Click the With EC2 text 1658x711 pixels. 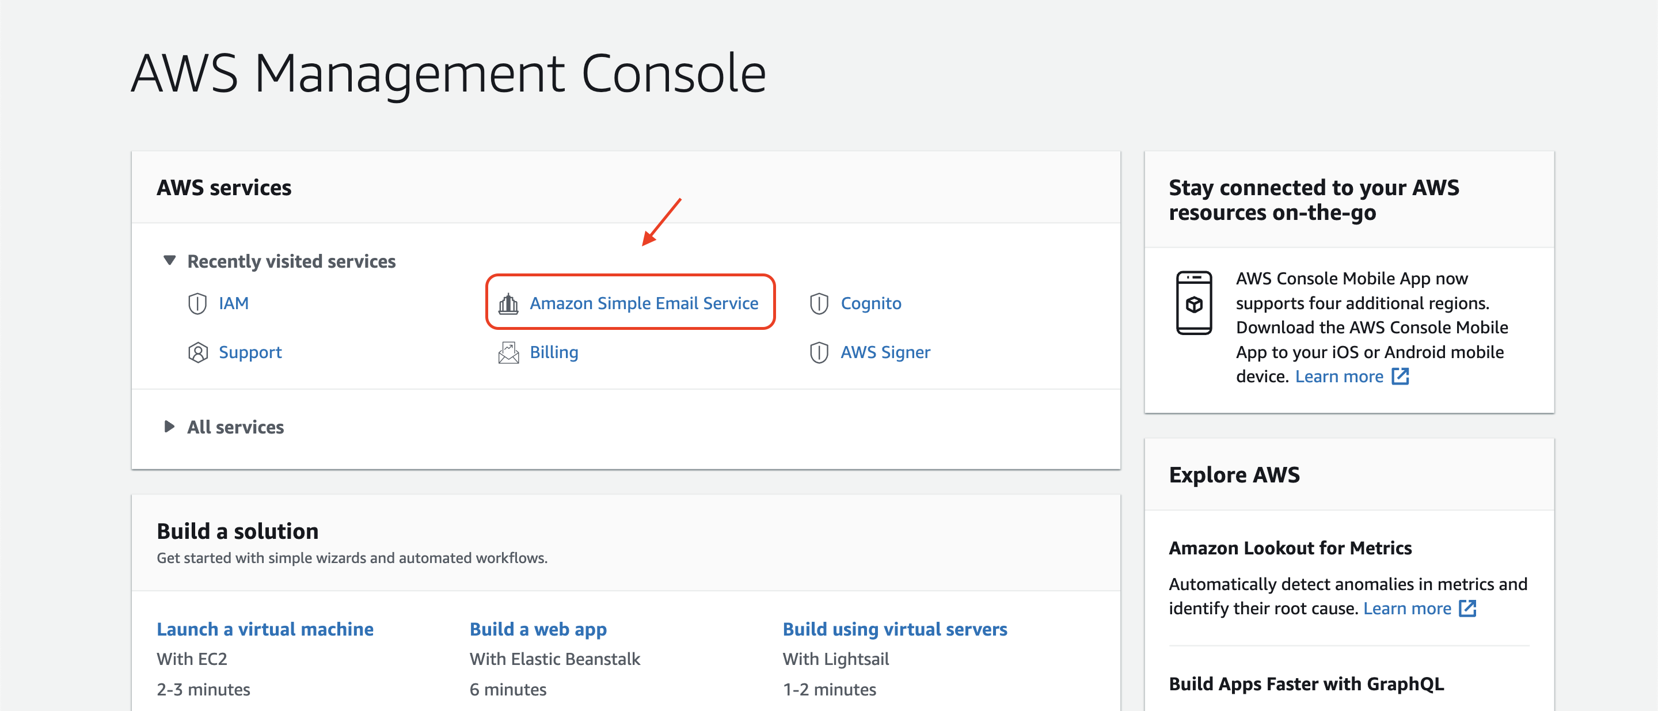coord(192,659)
